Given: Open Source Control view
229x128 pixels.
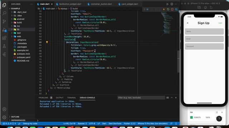Looking at the screenshot, I should (4, 21).
